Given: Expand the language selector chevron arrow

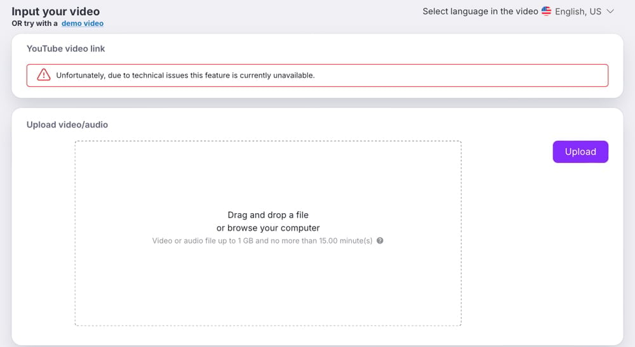Looking at the screenshot, I should (x=610, y=11).
